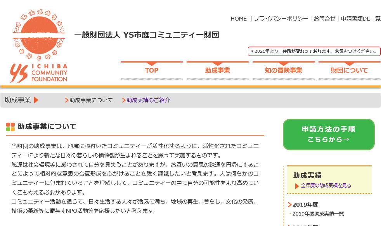Click the orange chevron before 助成実績のご紹介 breadcrumb

point(123,100)
